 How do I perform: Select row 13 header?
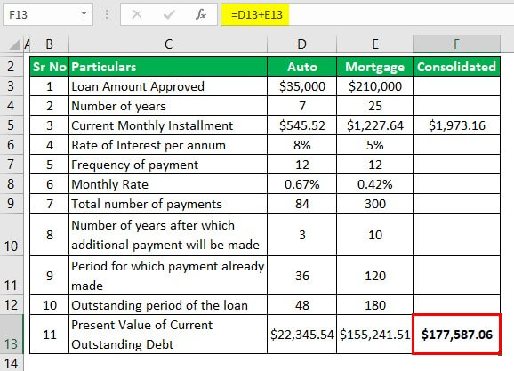pyautogui.click(x=12, y=335)
